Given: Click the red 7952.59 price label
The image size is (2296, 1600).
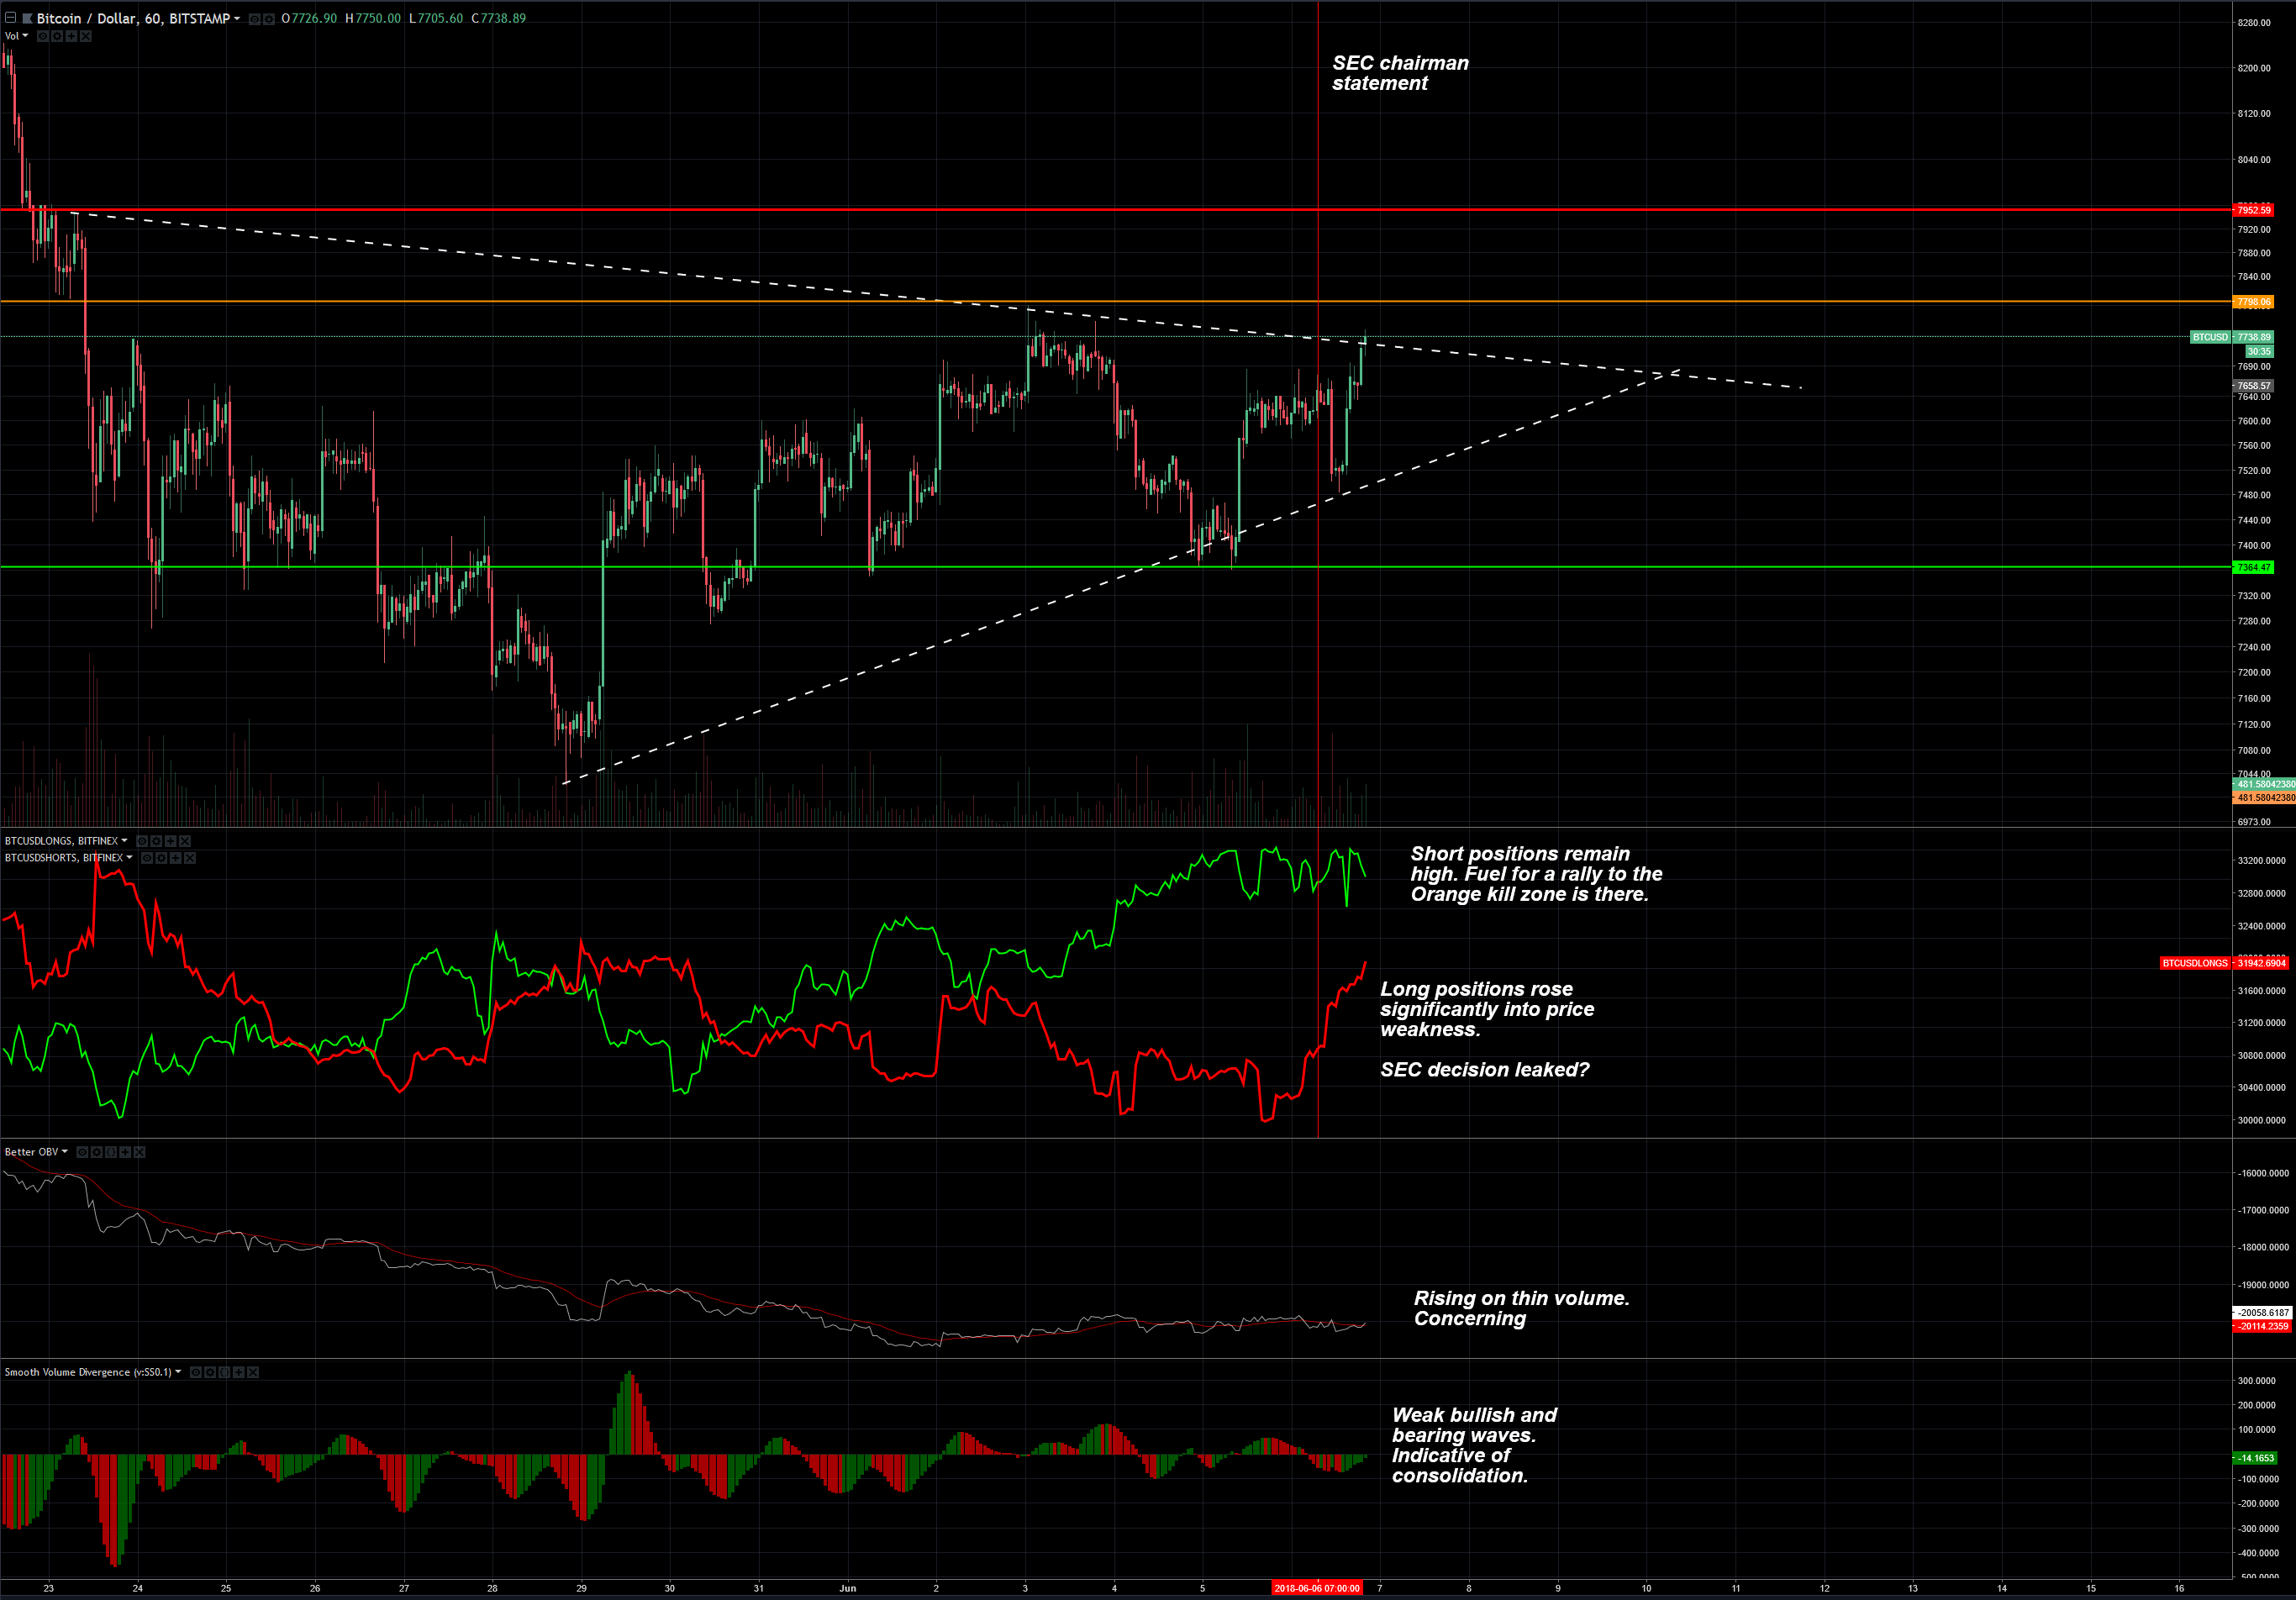Looking at the screenshot, I should pyautogui.click(x=2253, y=210).
